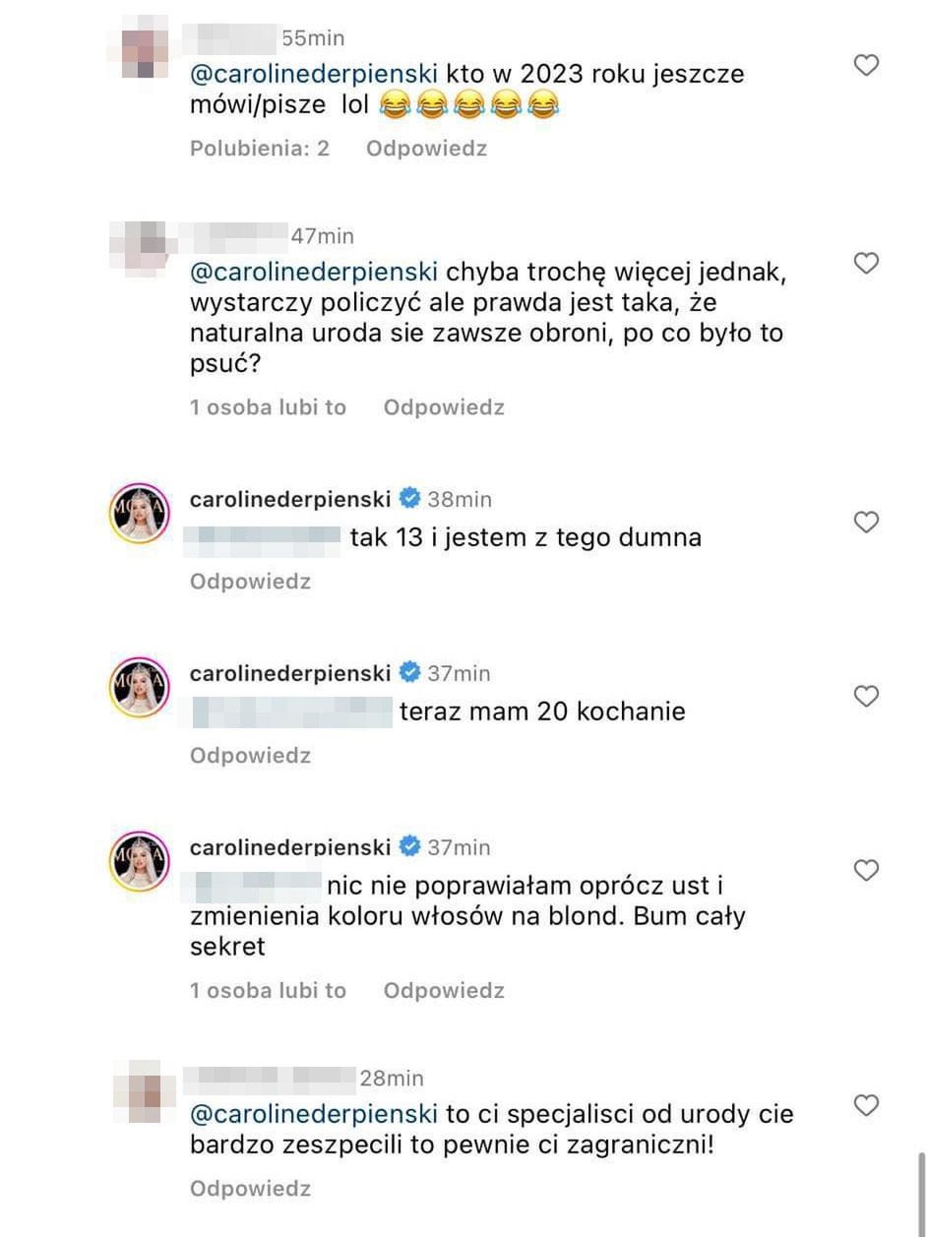Reply to the 55min lol comment

coord(426,149)
